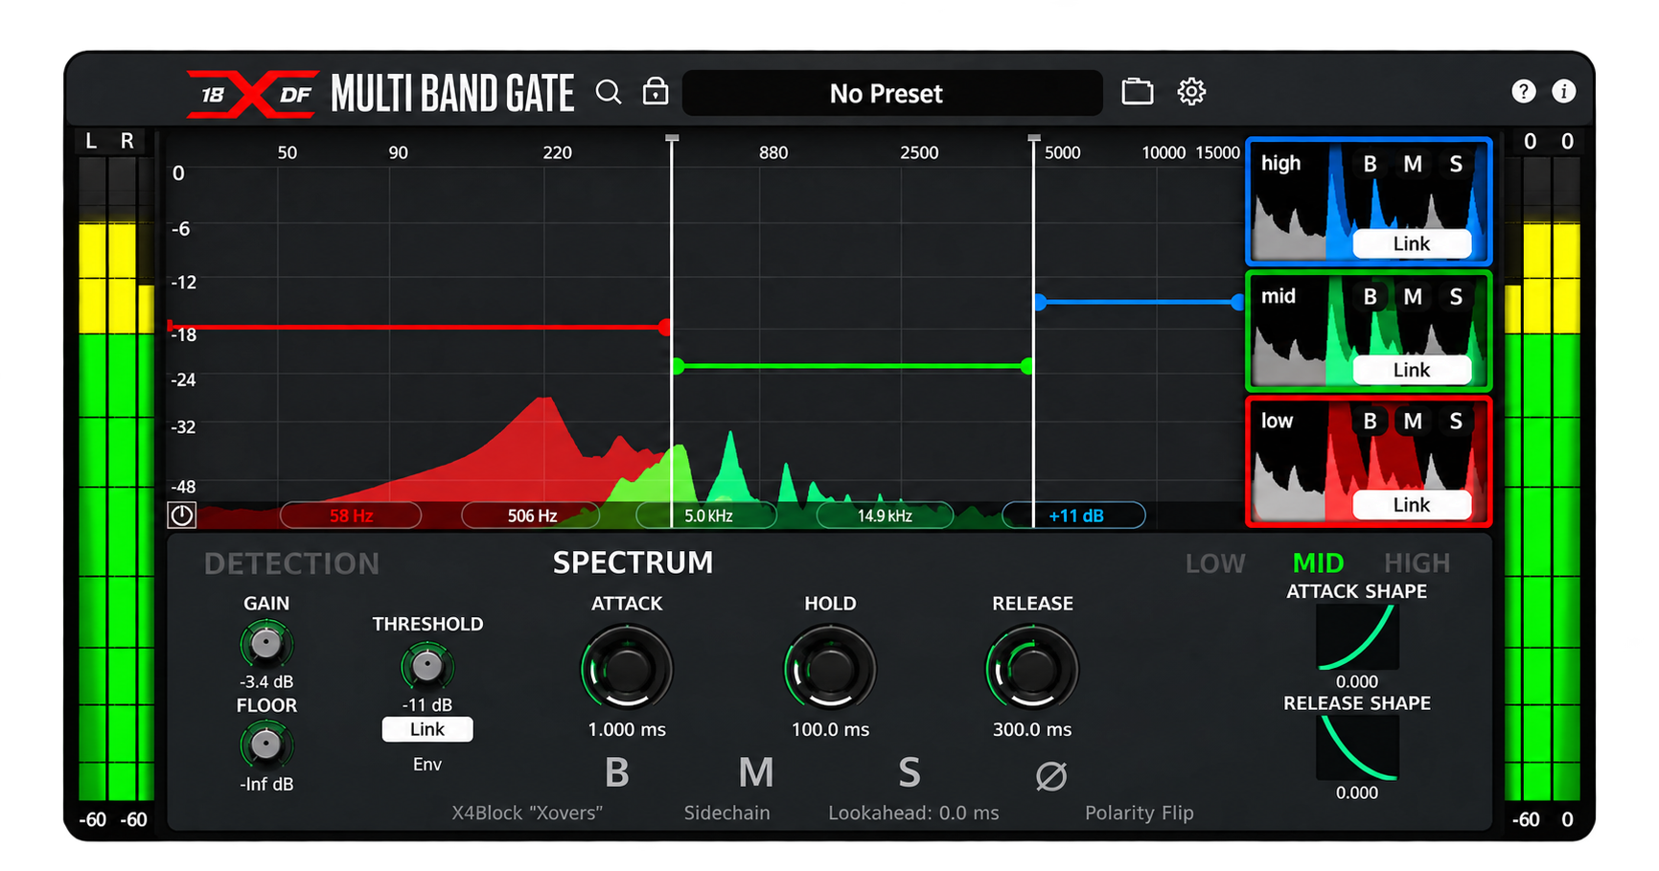Image resolution: width=1659 pixels, height=871 pixels.
Task: Mute the high band with M
Action: point(1413,165)
